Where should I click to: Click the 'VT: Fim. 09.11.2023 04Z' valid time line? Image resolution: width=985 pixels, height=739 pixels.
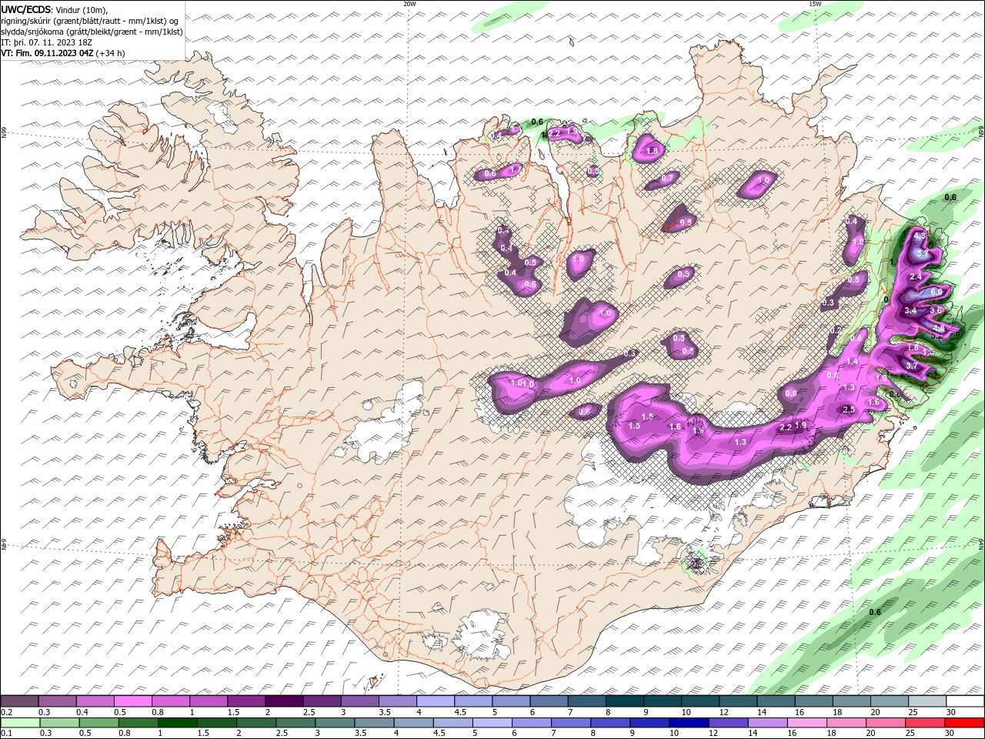coord(48,53)
